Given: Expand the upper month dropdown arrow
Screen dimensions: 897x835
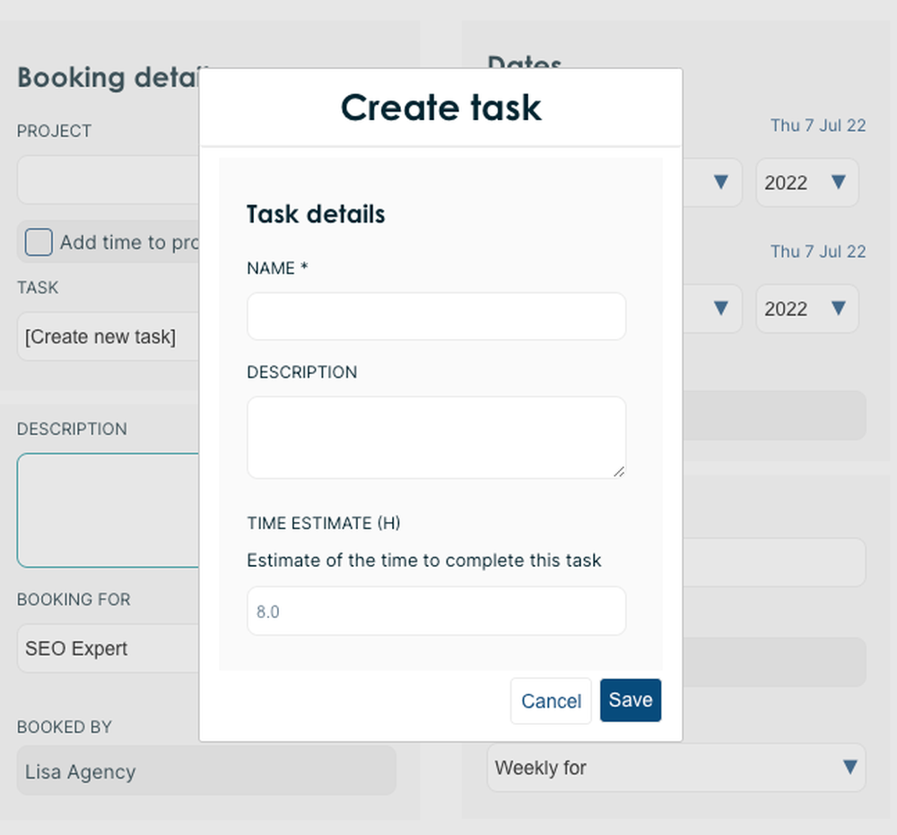Looking at the screenshot, I should [722, 182].
